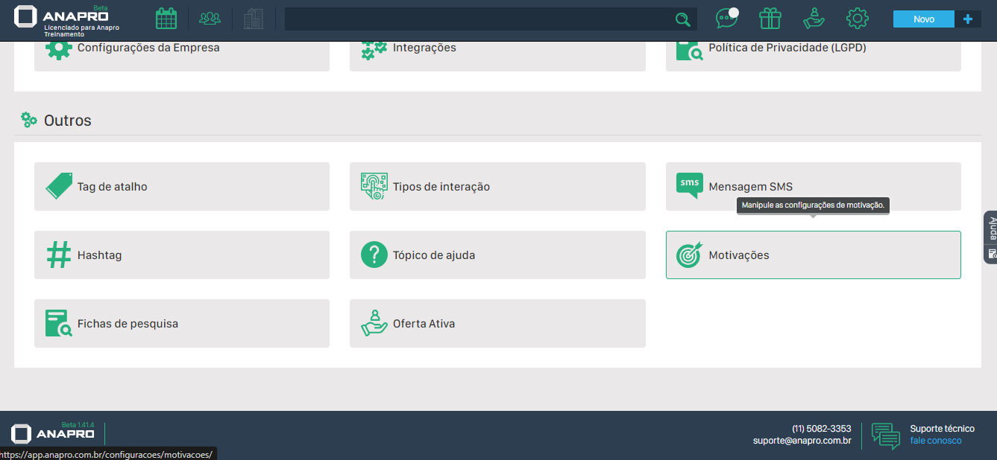The width and height of the screenshot is (997, 460).
Task: Open the settings gear icon in header
Action: pos(858,19)
